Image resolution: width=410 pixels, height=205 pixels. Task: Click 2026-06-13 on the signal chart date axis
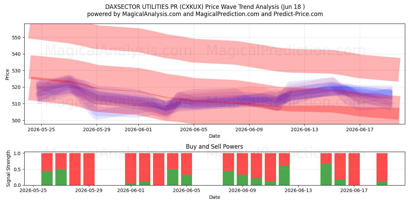[x=298, y=191]
